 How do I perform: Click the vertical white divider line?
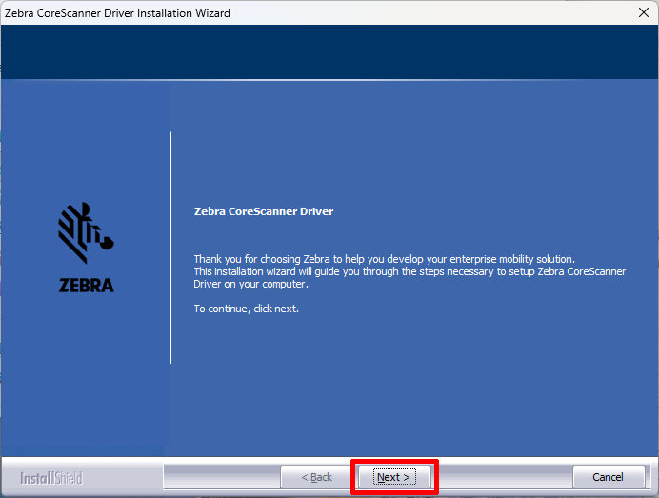click(x=170, y=248)
